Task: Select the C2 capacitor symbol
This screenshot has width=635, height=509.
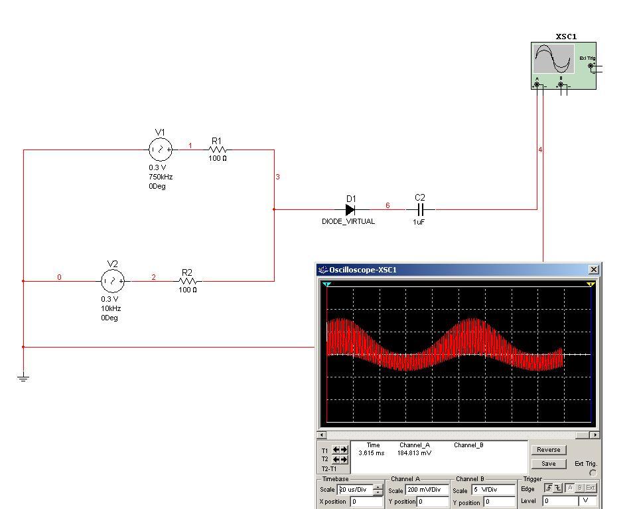Action: coord(421,210)
